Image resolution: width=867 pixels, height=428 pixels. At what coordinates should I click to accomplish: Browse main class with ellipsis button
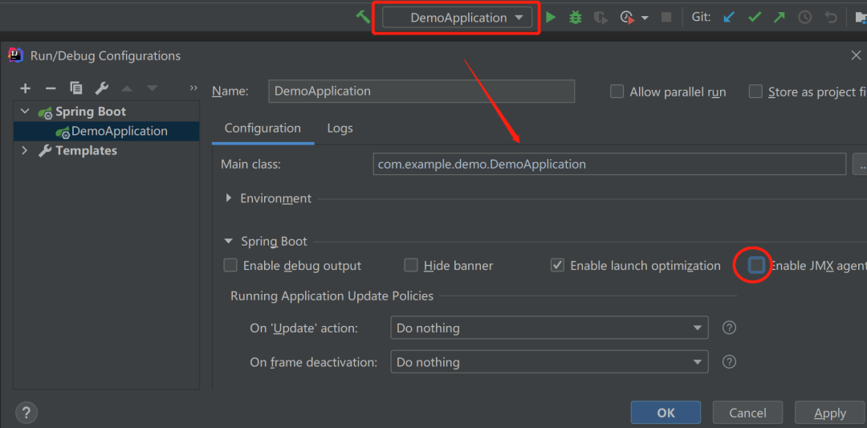[x=861, y=165]
